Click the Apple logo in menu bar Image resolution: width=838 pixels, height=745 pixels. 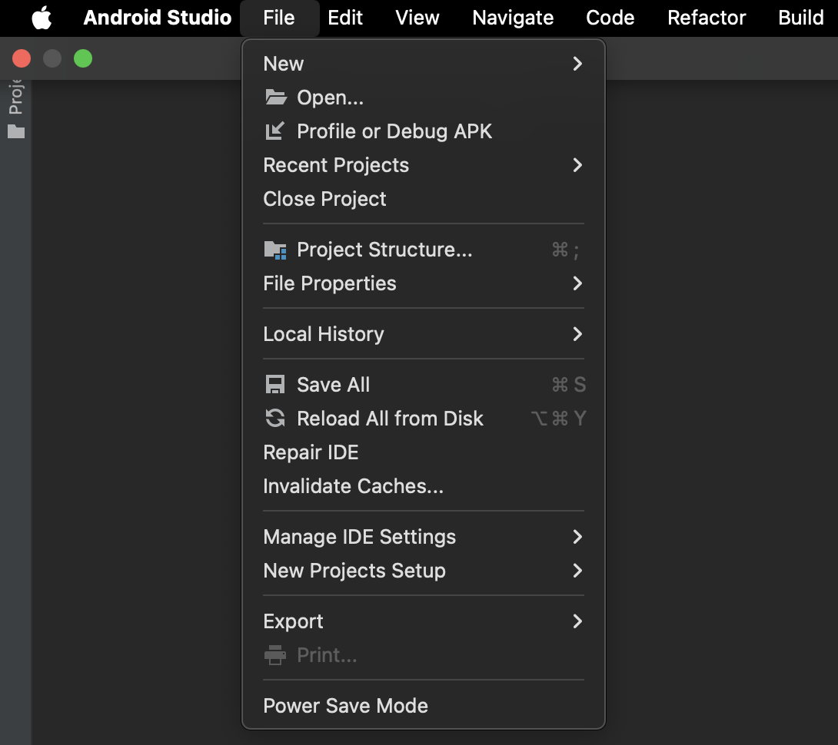point(42,18)
